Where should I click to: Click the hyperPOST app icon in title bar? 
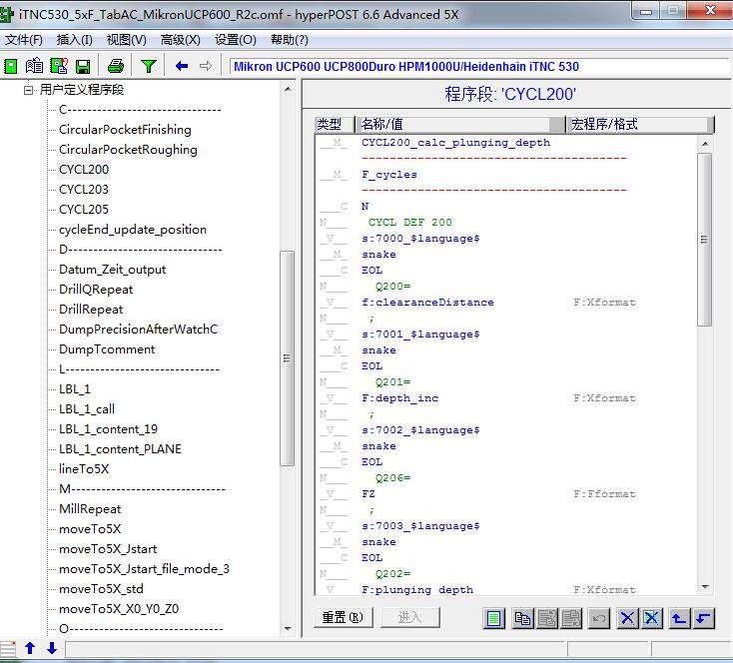click(6, 14)
